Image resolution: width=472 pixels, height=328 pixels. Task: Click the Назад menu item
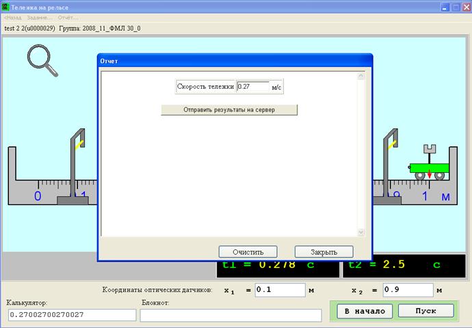tap(13, 18)
